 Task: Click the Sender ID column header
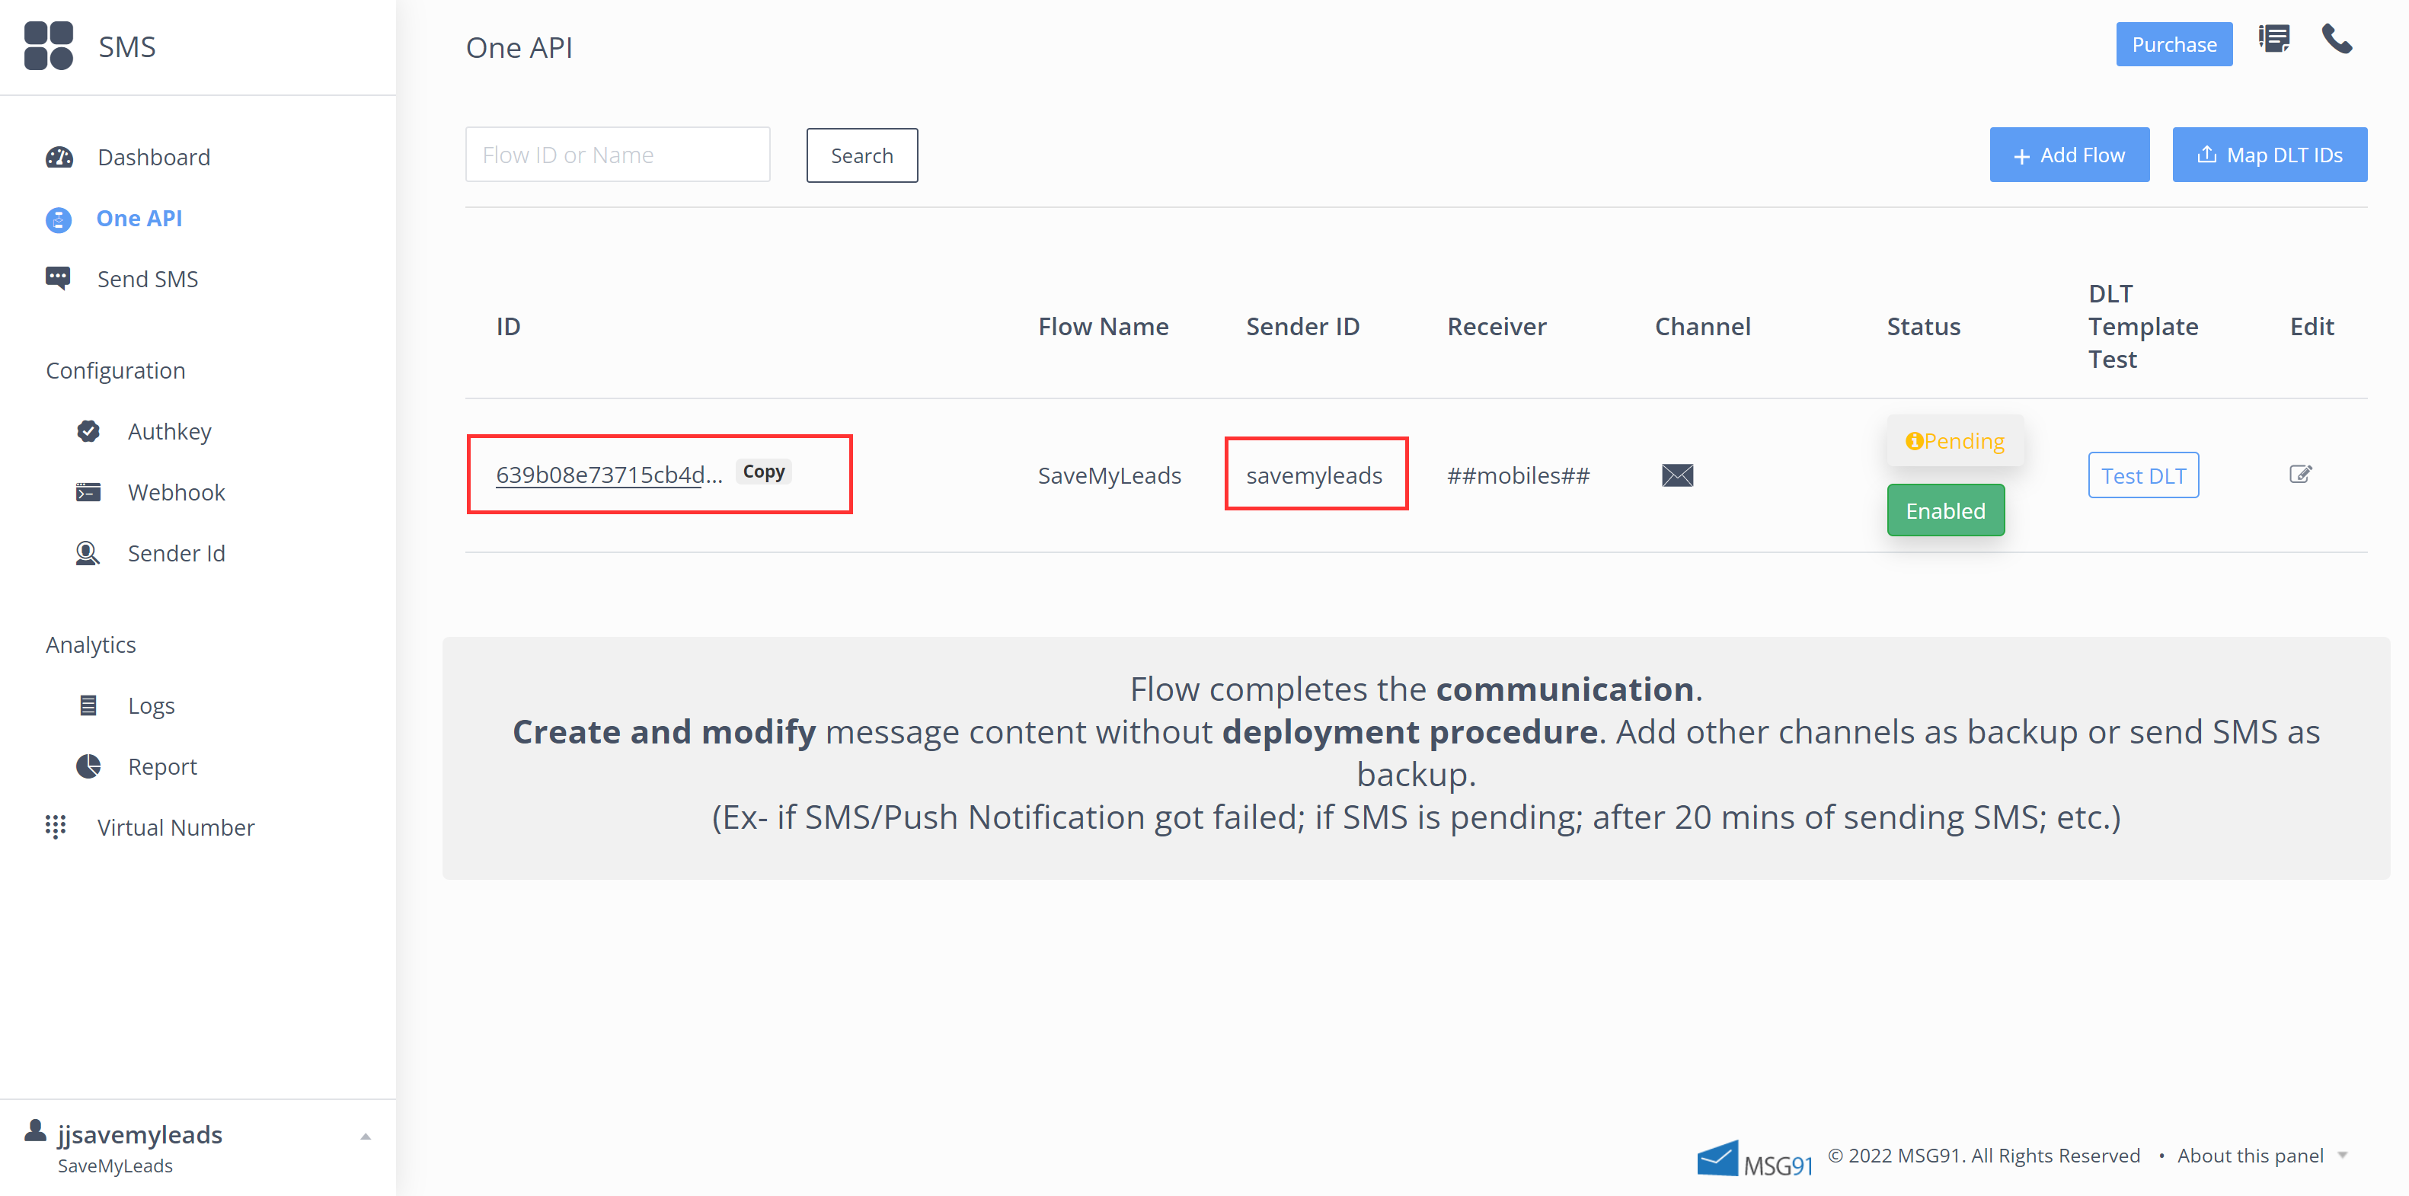click(x=1302, y=326)
